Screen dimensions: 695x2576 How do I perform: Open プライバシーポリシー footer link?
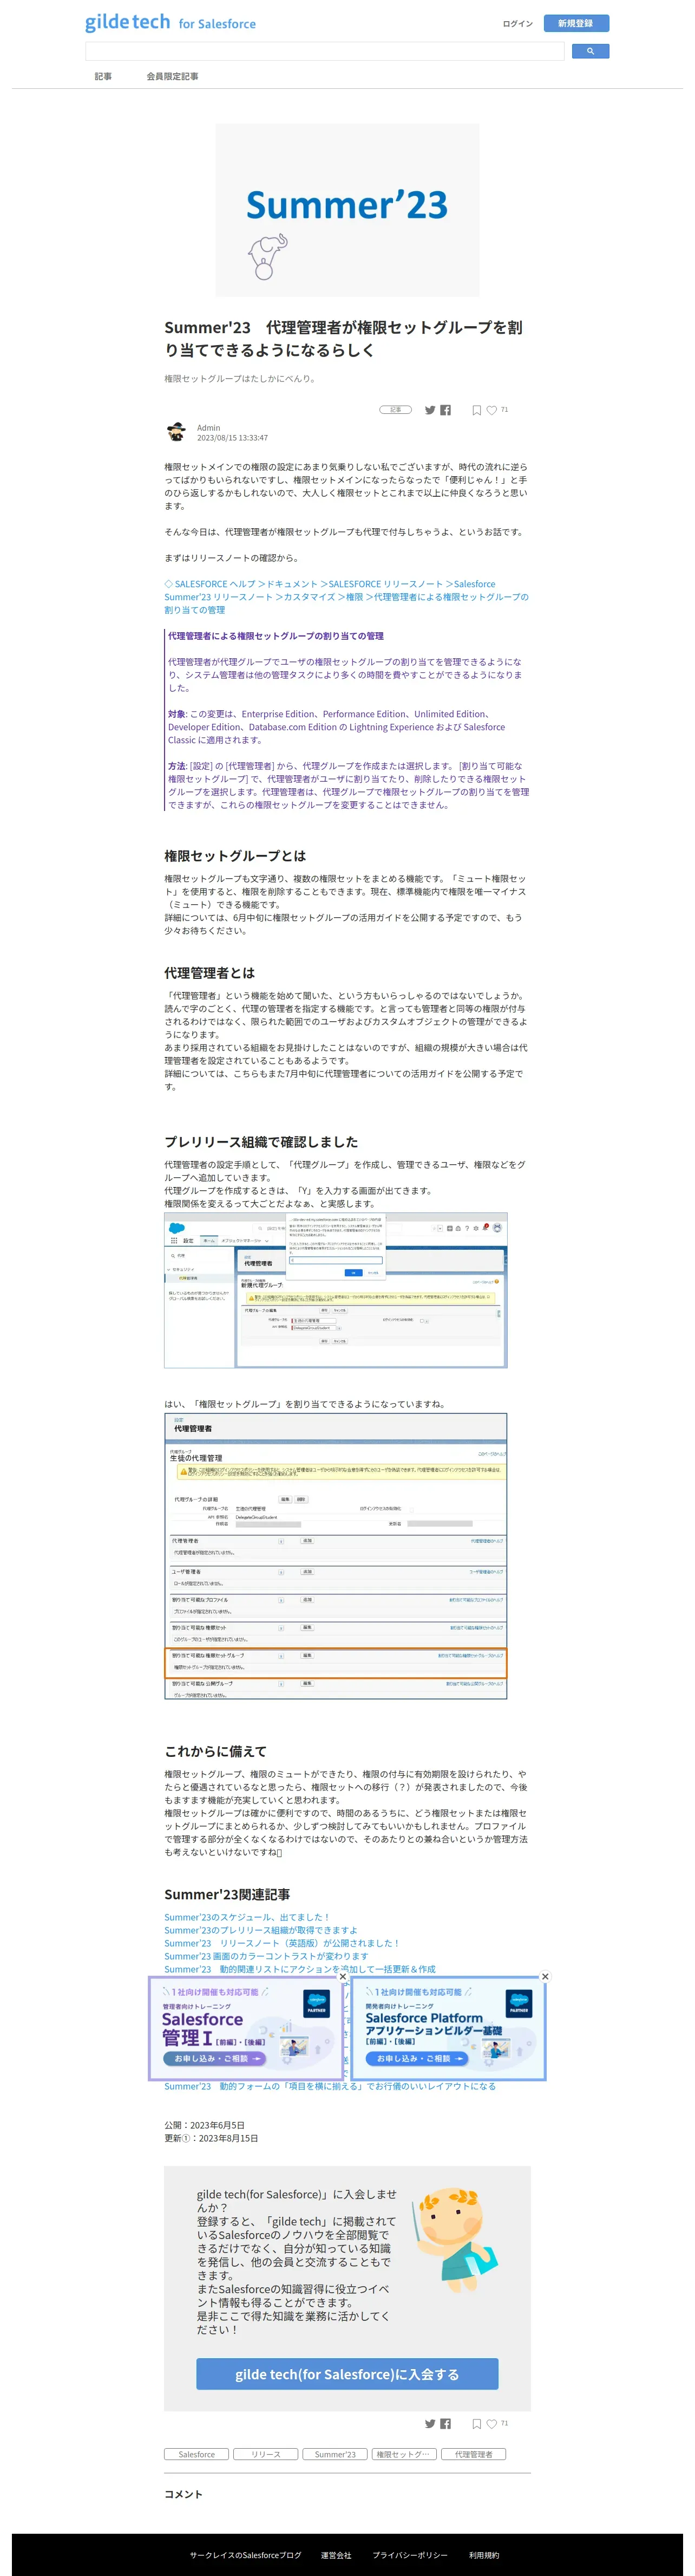pos(410,2555)
